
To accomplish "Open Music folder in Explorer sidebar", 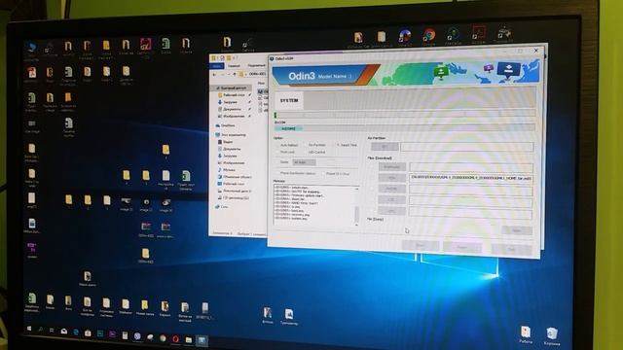I will point(226,170).
